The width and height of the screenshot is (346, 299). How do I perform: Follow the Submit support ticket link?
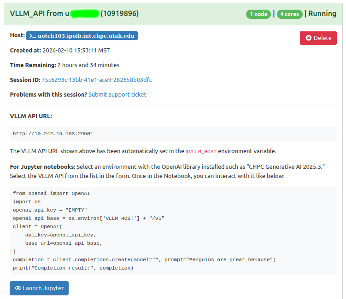click(x=117, y=95)
